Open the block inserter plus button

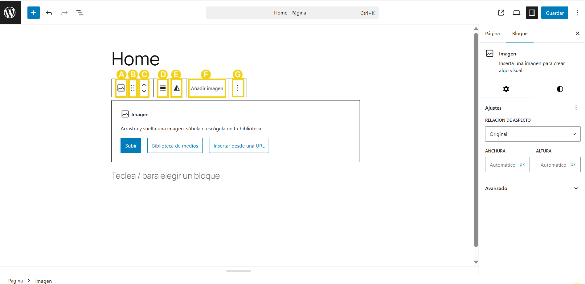[34, 13]
